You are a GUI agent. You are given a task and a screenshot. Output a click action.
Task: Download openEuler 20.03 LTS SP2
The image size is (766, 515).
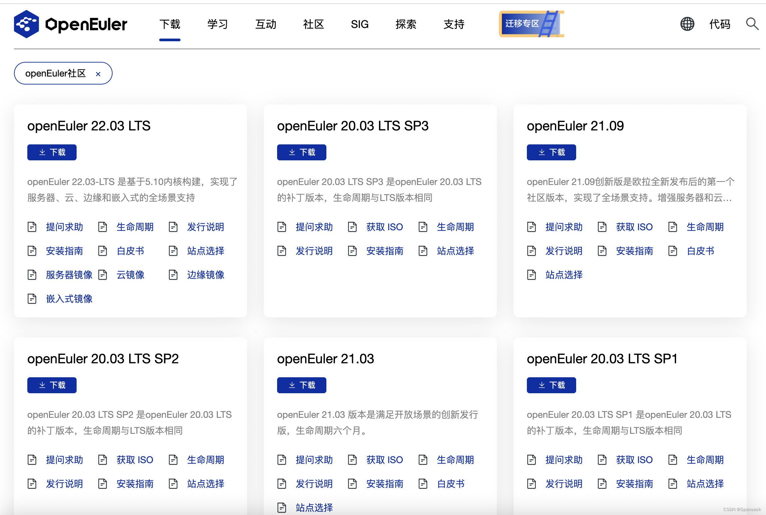click(x=52, y=385)
